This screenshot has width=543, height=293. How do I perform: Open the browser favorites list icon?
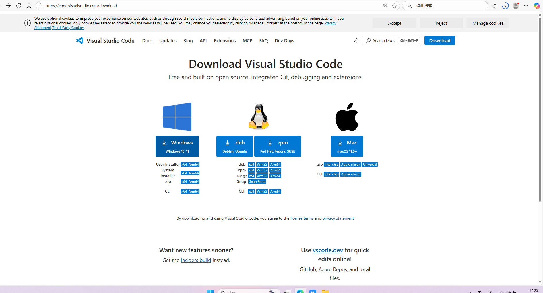click(x=495, y=6)
